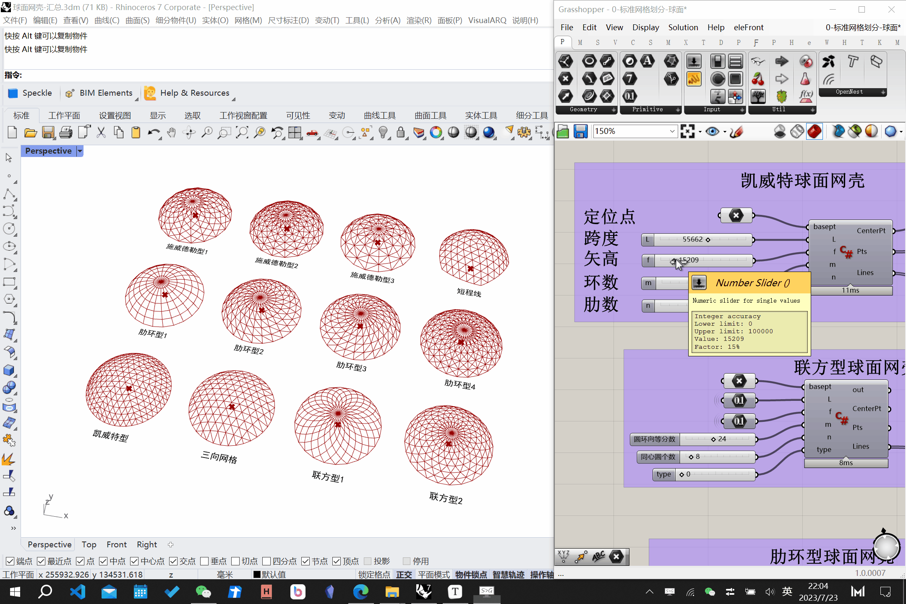Click the Print icon in Rhino toolbar
906x604 pixels.
pyautogui.click(x=65, y=133)
